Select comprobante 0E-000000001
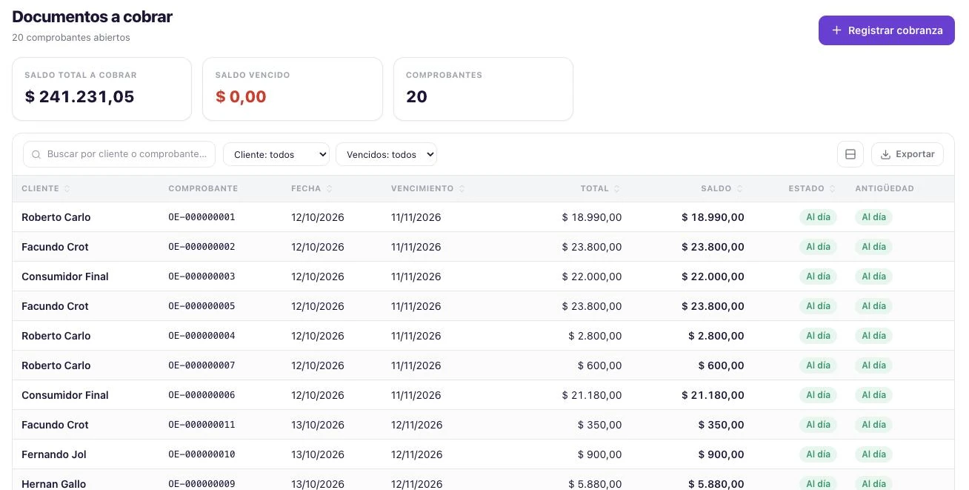 pos(202,217)
